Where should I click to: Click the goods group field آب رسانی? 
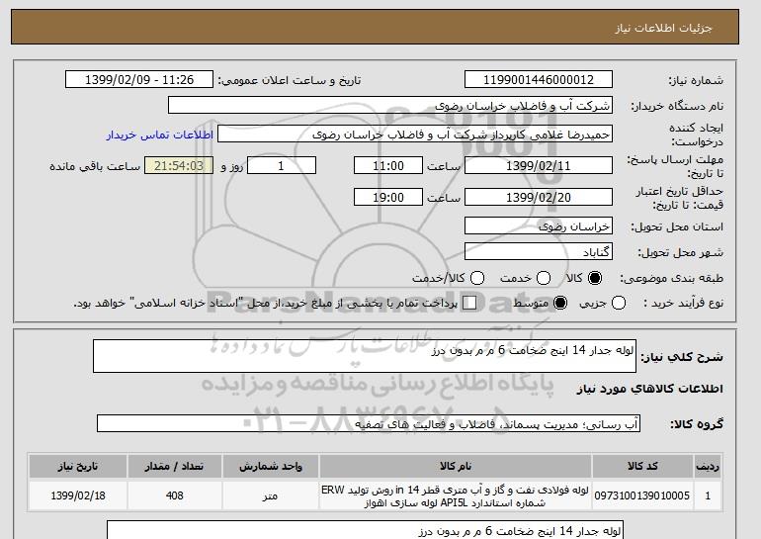coord(369,424)
